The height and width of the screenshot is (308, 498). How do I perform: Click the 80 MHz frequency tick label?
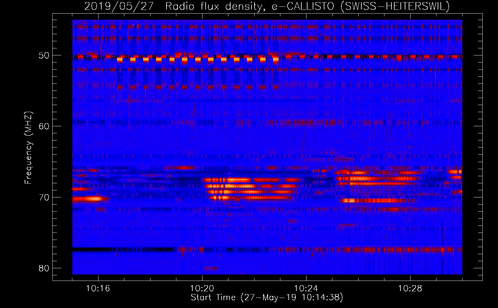click(x=44, y=268)
